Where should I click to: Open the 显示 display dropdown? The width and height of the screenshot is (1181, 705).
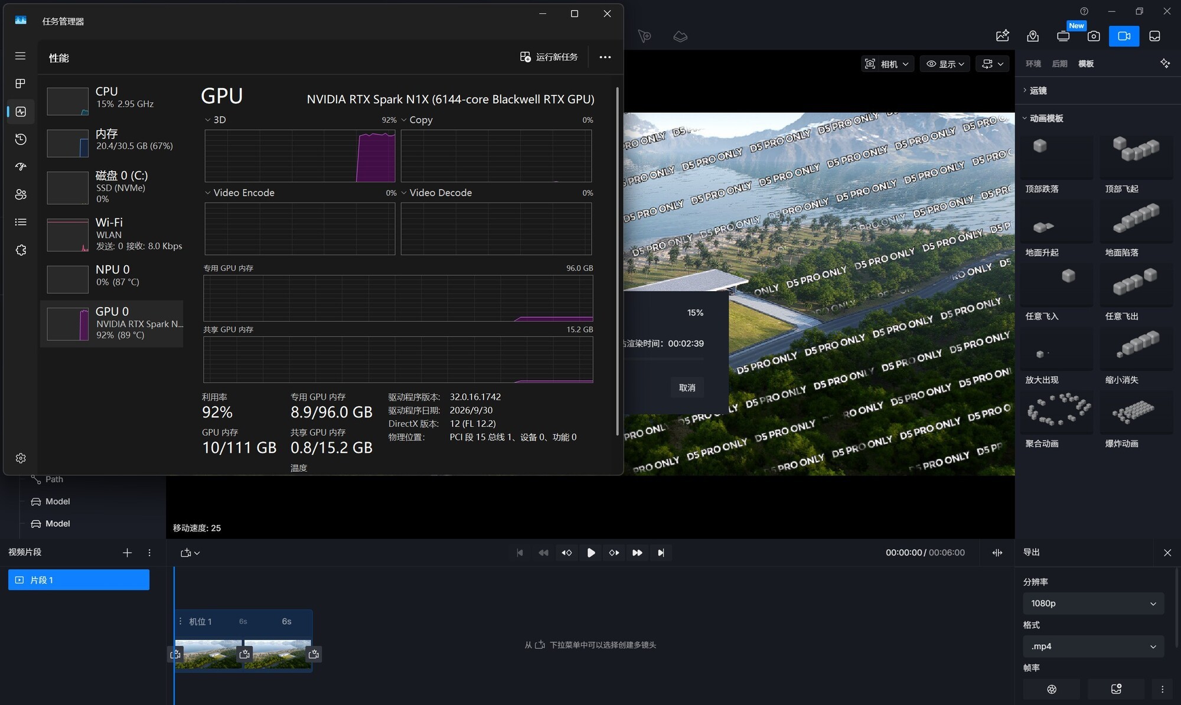pyautogui.click(x=945, y=64)
